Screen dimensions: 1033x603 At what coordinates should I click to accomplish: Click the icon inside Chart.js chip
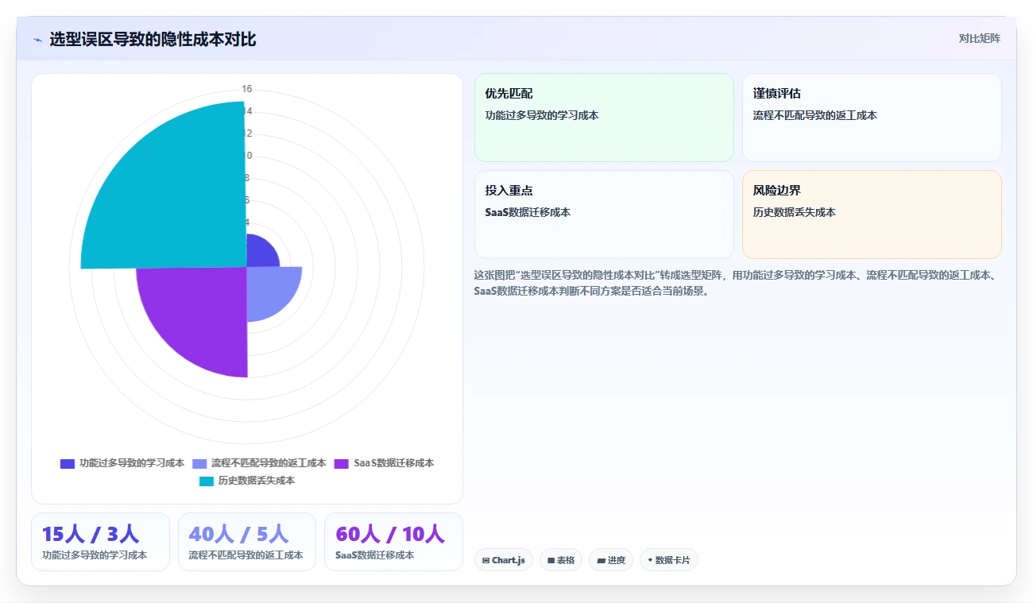point(486,560)
